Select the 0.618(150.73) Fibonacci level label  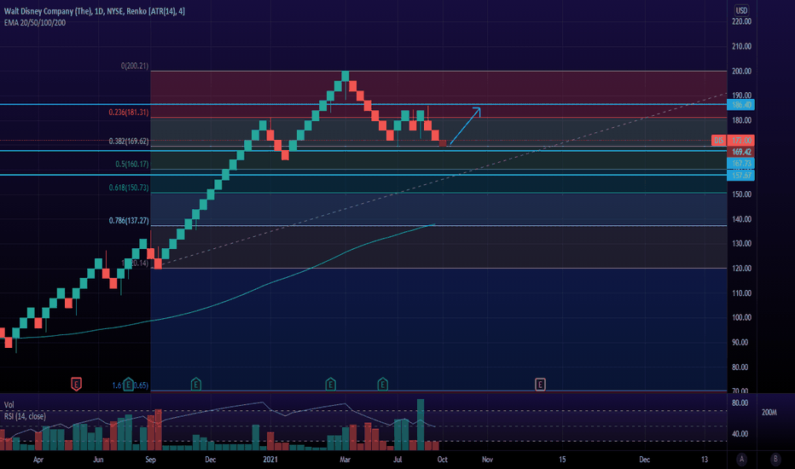point(129,188)
